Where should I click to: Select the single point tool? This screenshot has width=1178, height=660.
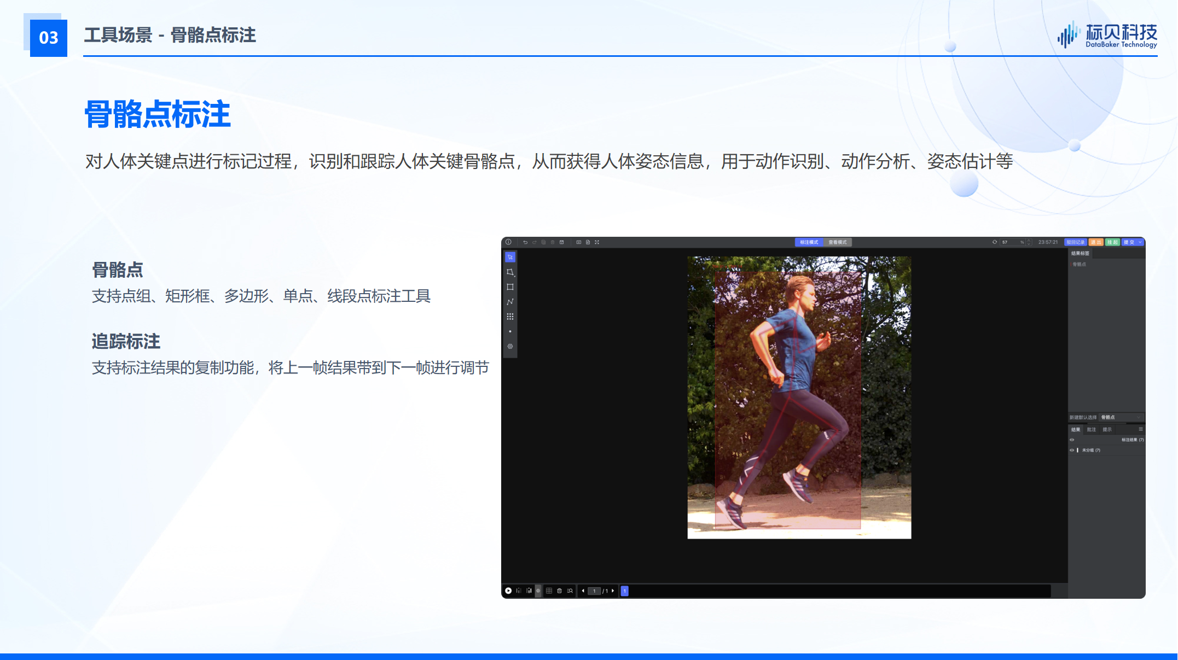(510, 331)
